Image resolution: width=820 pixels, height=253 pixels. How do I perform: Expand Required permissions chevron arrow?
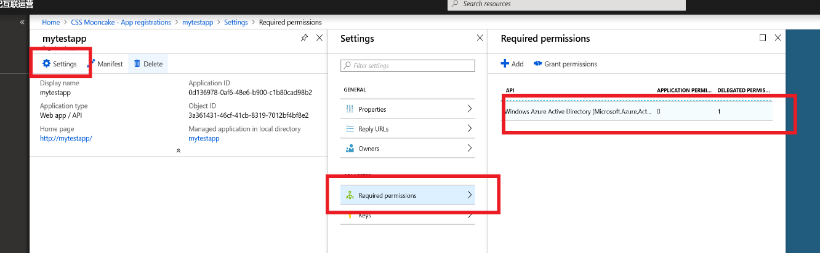469,195
